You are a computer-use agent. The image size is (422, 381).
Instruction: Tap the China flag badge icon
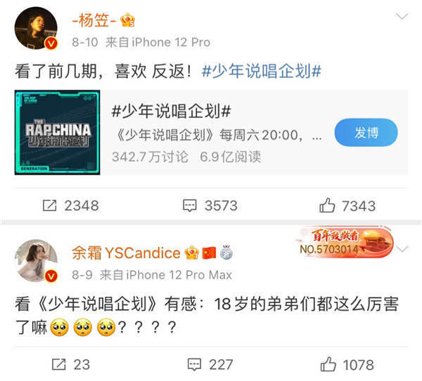(x=209, y=253)
